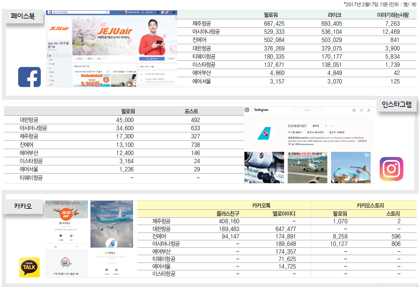Click the value 693,405
This screenshot has width=420, height=287.
[x=332, y=24]
